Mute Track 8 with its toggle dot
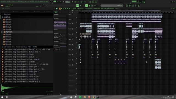 (x=77, y=18)
